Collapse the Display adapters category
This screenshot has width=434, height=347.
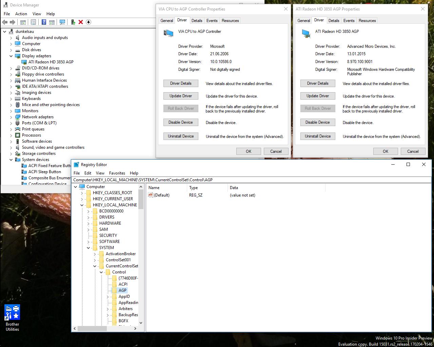point(11,56)
